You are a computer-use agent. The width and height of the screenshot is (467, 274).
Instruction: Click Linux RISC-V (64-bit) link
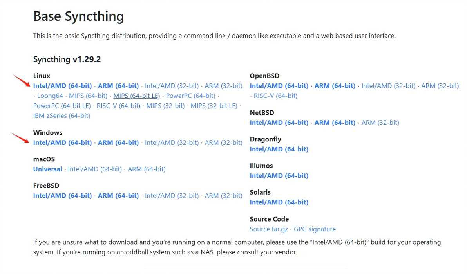click(x=118, y=106)
